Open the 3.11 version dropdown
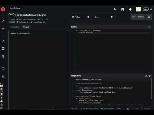This screenshot has height=115, width=154. click(x=104, y=17)
